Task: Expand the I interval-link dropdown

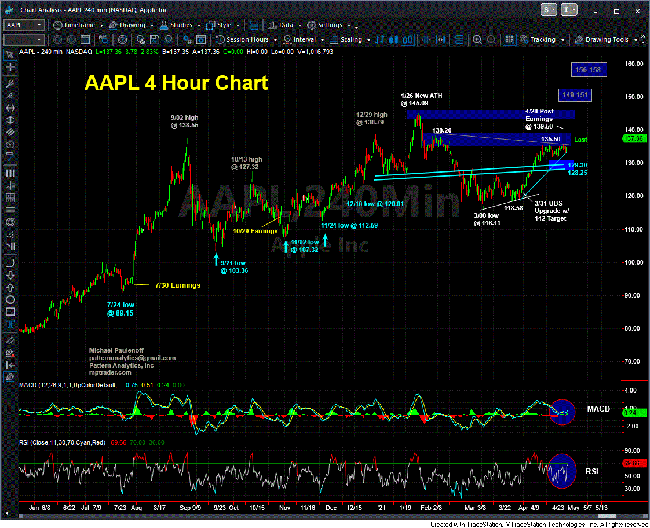Action: 569,10
